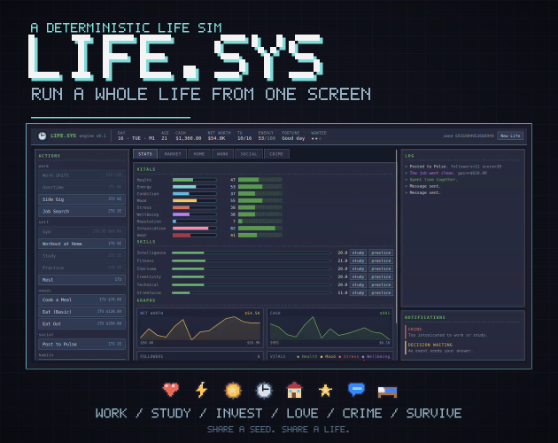Click the disabled Gym action

(x=81, y=231)
